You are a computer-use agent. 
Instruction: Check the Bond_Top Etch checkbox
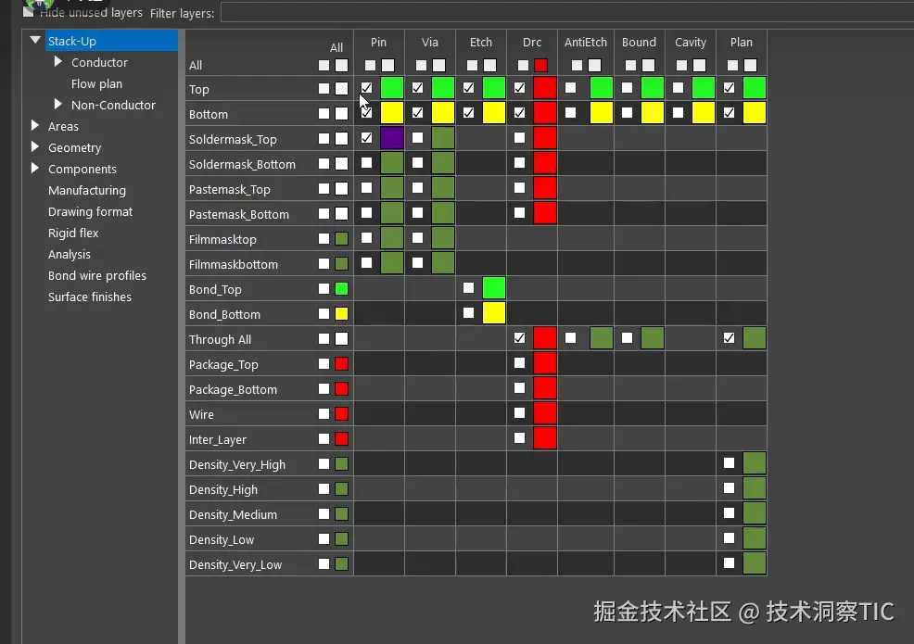469,288
